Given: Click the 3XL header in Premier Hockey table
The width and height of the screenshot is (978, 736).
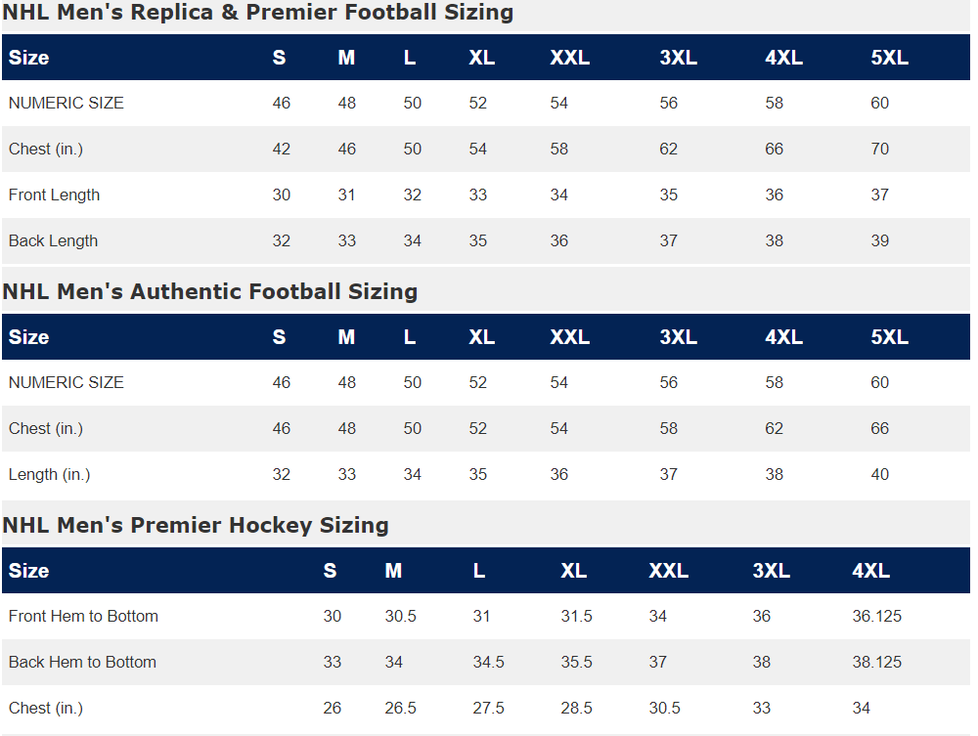Looking at the screenshot, I should pyautogui.click(x=771, y=571).
